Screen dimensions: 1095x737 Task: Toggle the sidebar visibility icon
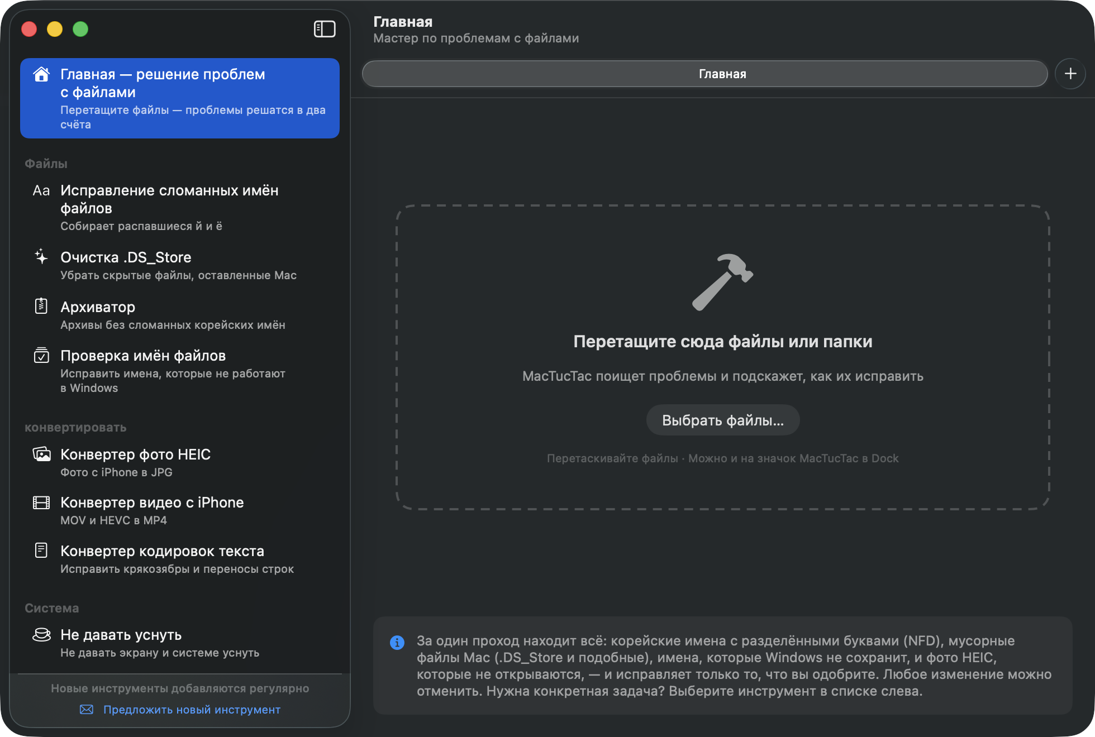[325, 29]
